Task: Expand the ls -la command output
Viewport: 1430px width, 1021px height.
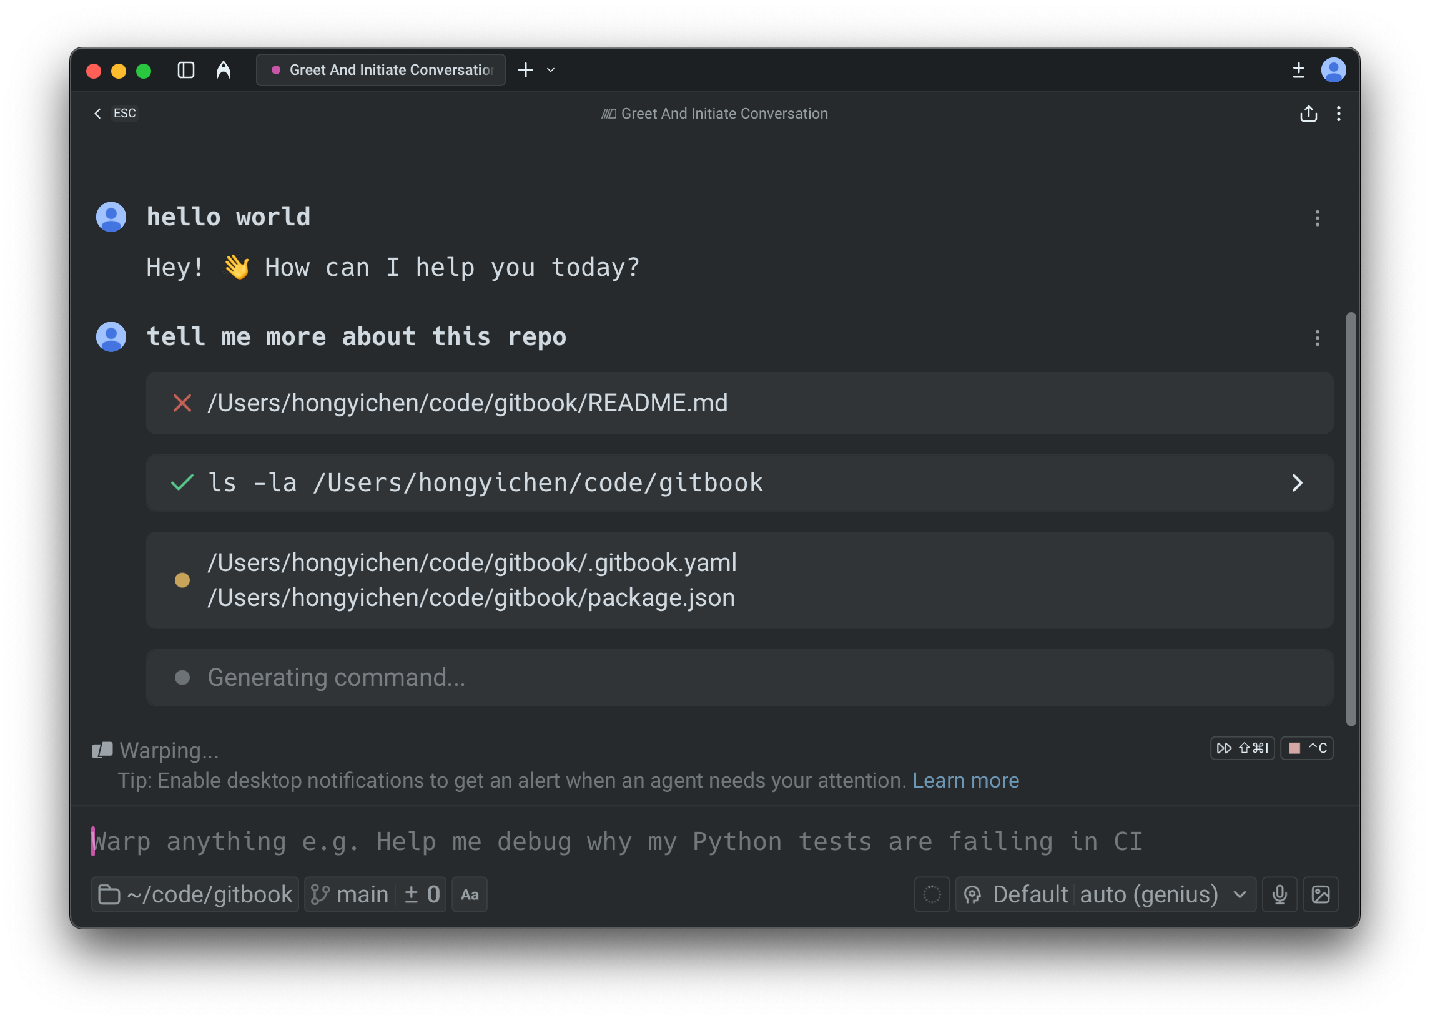Action: (1296, 483)
